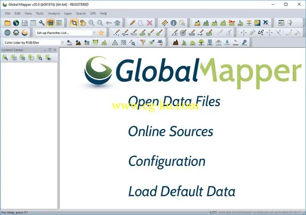Click the scale value in status bar
This screenshot has height=215, width=306.
[x=213, y=213]
